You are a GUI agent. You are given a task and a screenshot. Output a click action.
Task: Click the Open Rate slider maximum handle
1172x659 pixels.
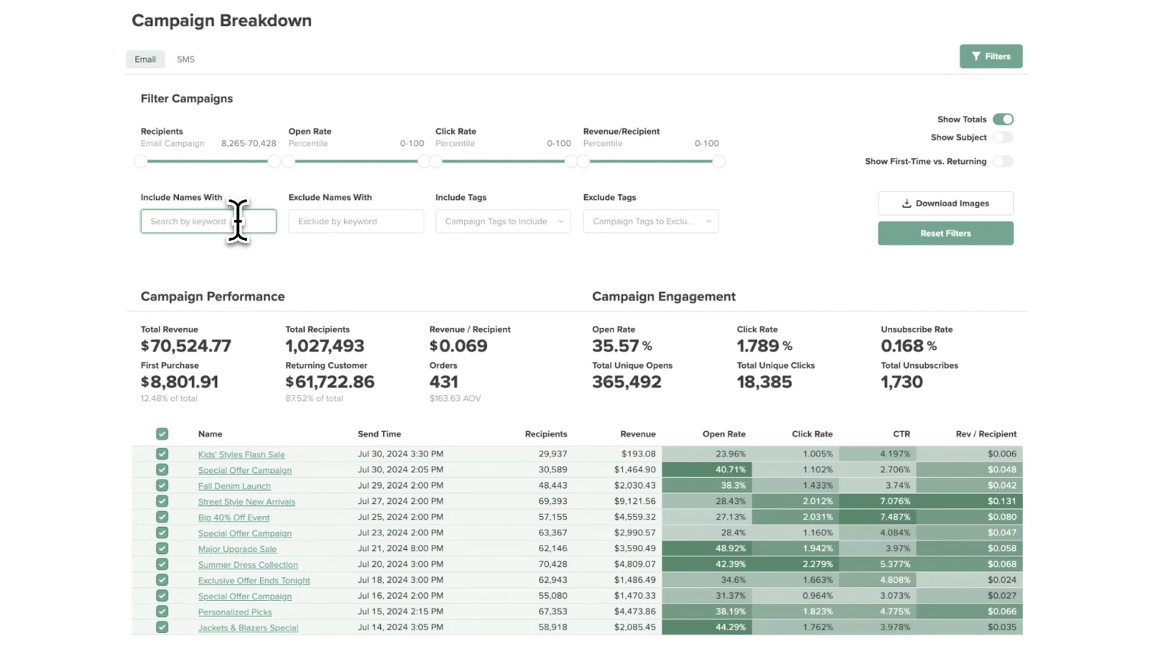pos(424,161)
